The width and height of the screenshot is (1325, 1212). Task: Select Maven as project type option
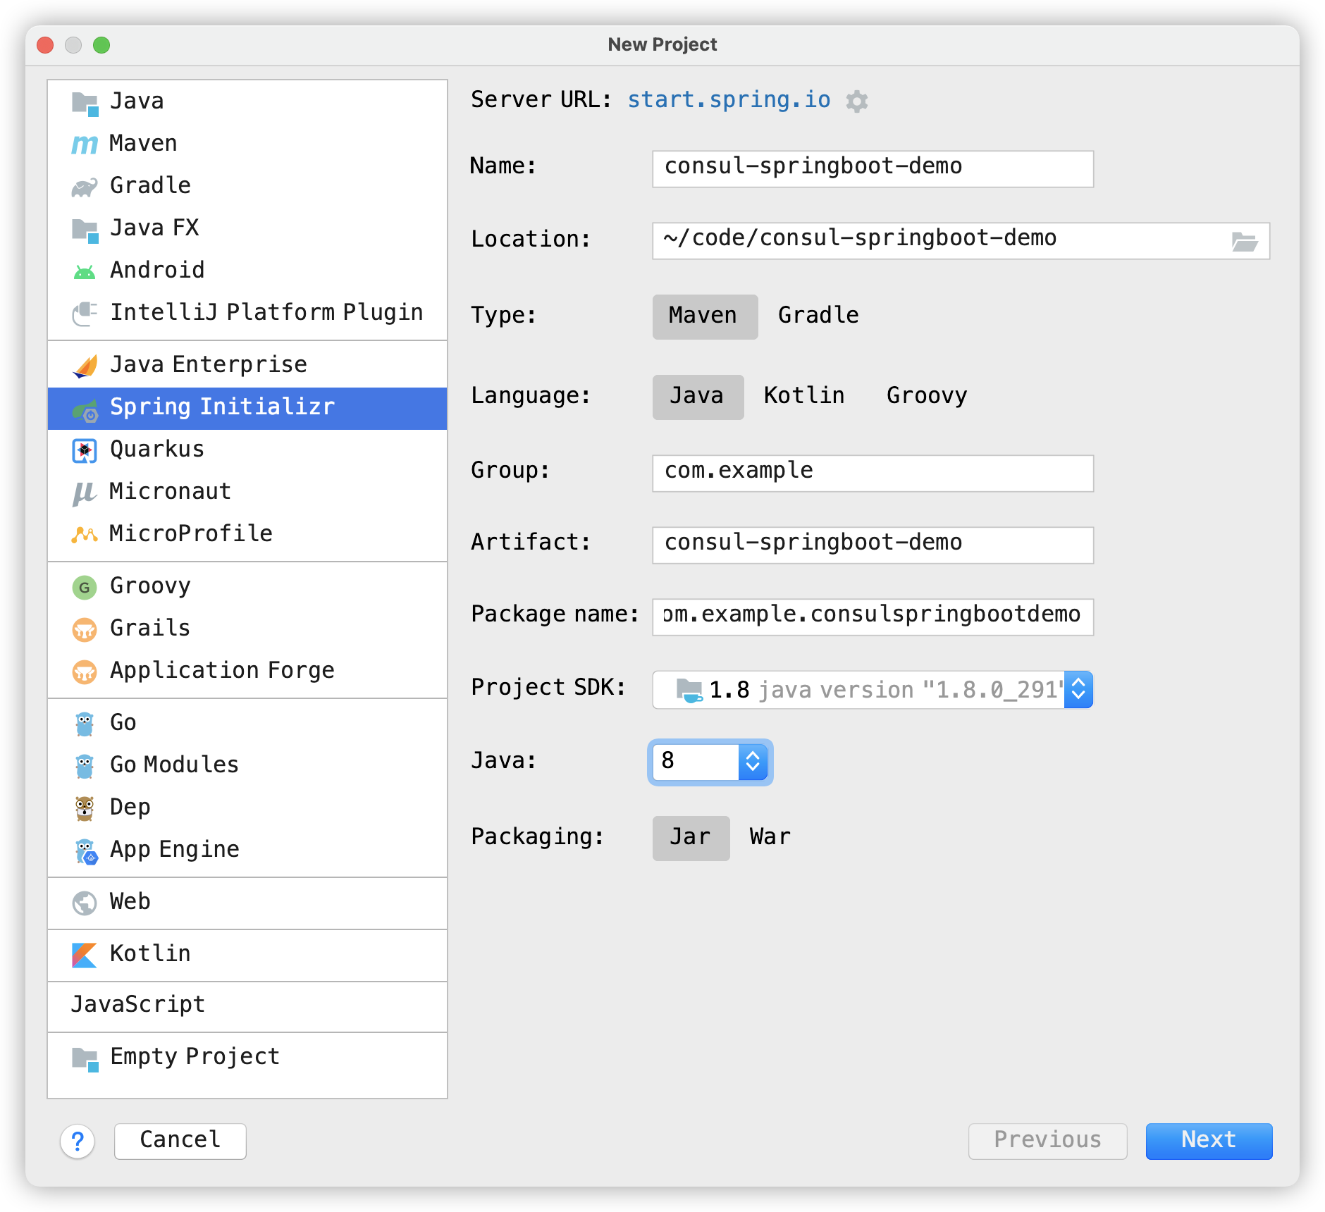click(705, 316)
